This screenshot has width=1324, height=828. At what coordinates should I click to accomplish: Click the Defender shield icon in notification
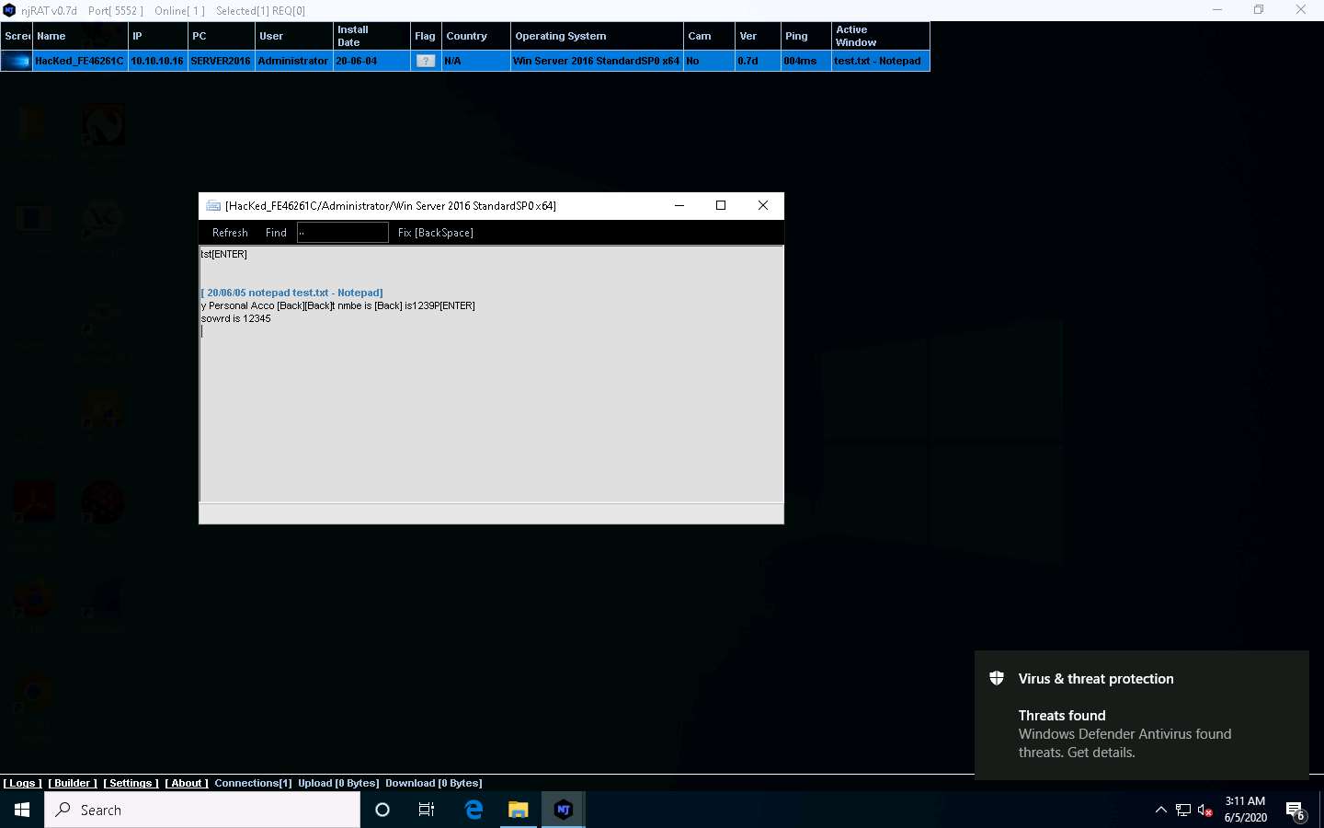coord(997,679)
